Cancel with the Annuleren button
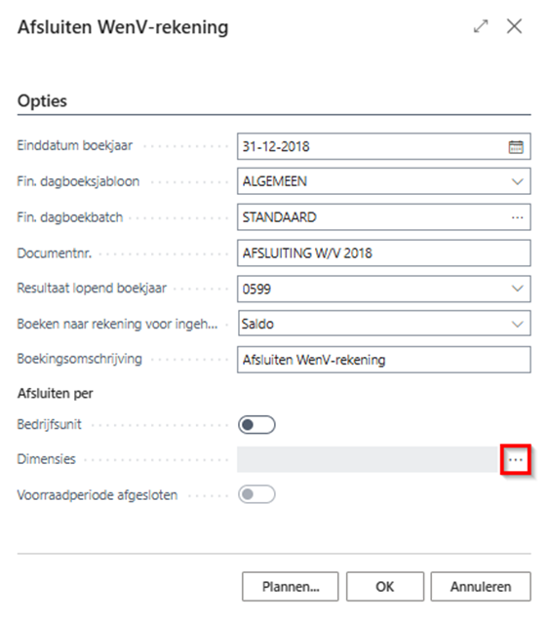This screenshot has width=551, height=620. click(x=481, y=587)
